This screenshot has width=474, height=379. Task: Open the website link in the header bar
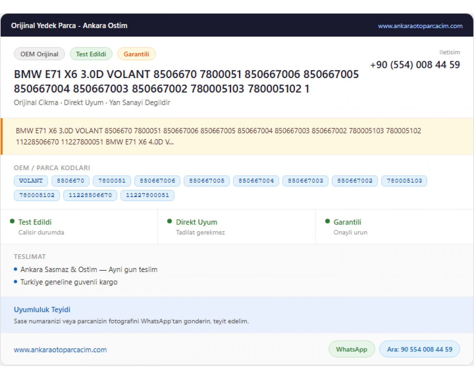(x=420, y=26)
